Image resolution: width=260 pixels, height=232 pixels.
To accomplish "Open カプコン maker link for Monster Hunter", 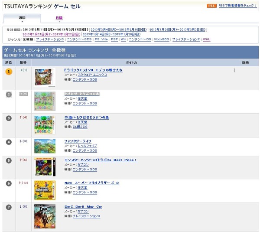I will coord(83,165).
